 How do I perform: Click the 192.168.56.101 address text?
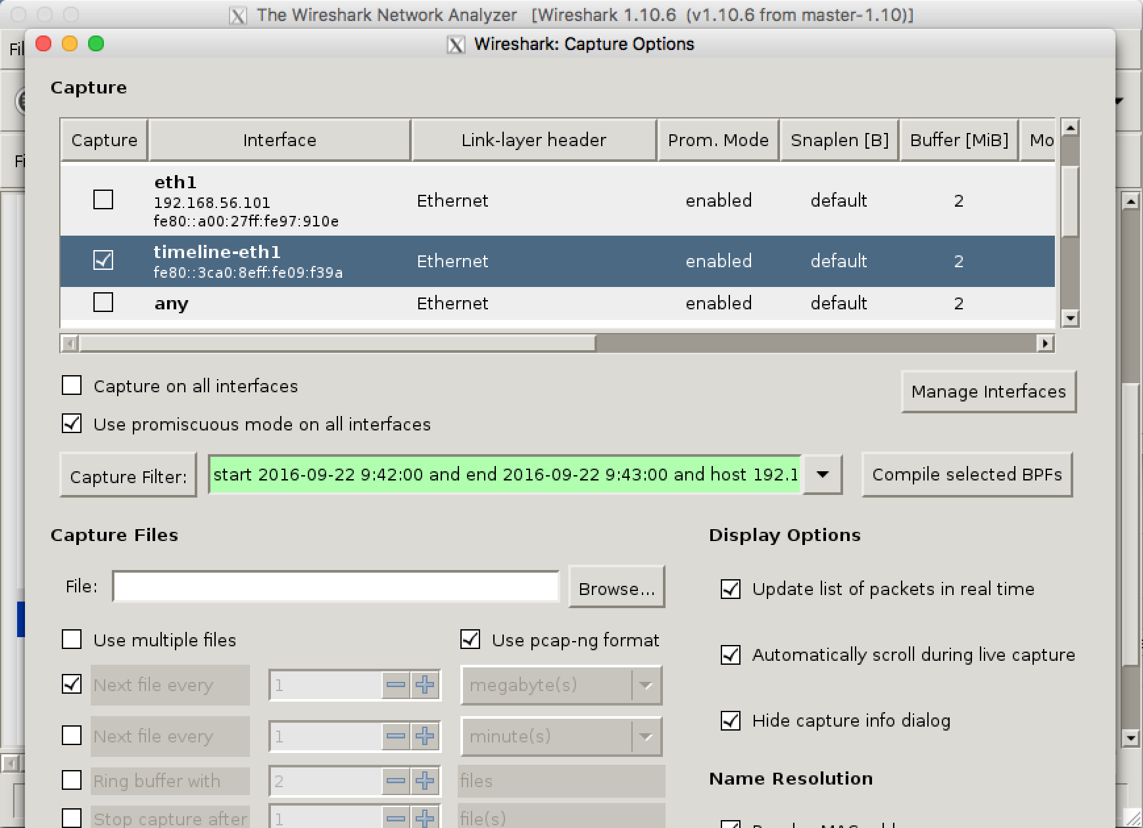click(212, 203)
